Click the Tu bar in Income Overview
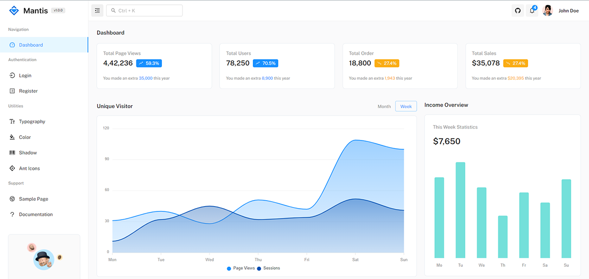Viewport: 589px width, 279px height. pyautogui.click(x=460, y=210)
